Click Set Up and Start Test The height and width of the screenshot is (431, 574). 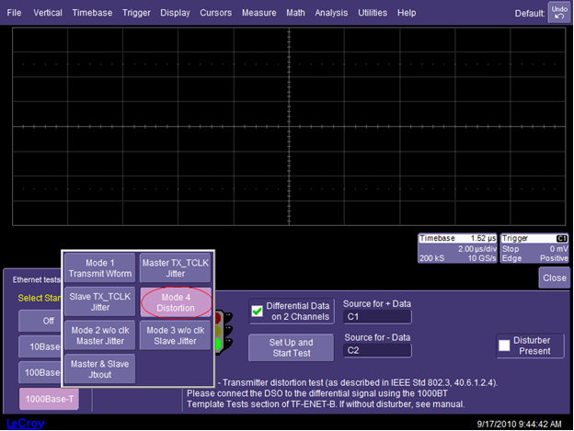tap(291, 347)
